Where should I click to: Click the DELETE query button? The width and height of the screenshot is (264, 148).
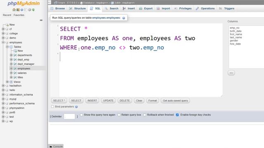125,101
